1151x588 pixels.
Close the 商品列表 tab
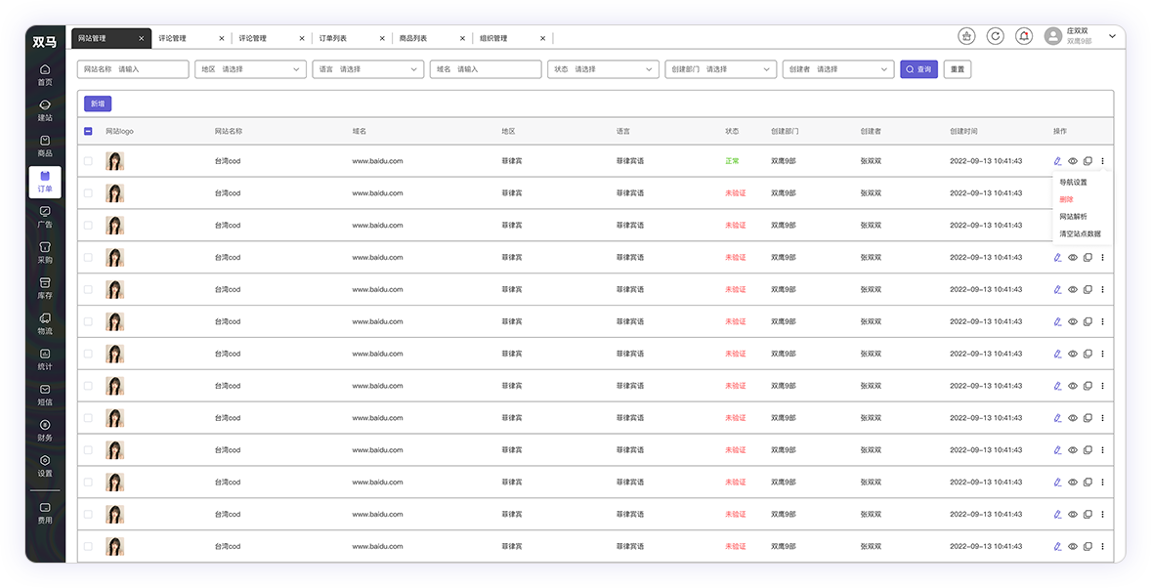coord(462,38)
